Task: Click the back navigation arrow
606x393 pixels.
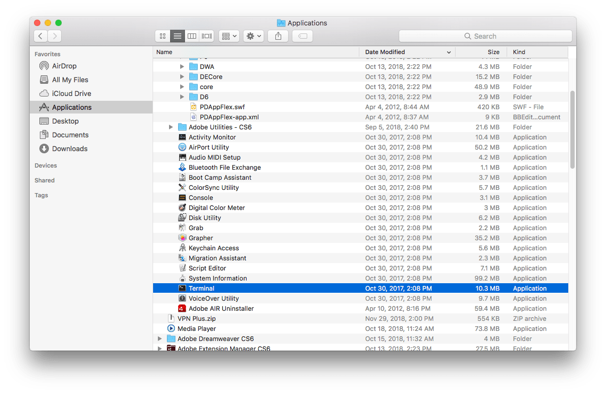Action: 40,36
